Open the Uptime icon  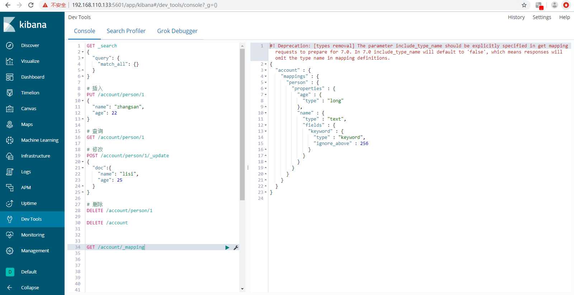click(10, 203)
